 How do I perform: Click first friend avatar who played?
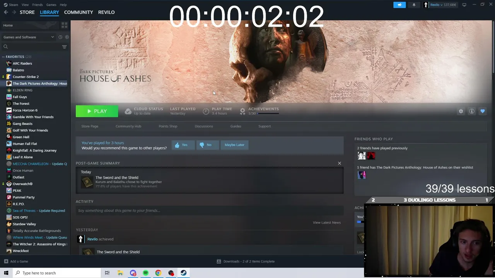pos(362,156)
